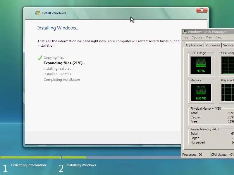Click the 'Install Windows' title text

click(54, 13)
